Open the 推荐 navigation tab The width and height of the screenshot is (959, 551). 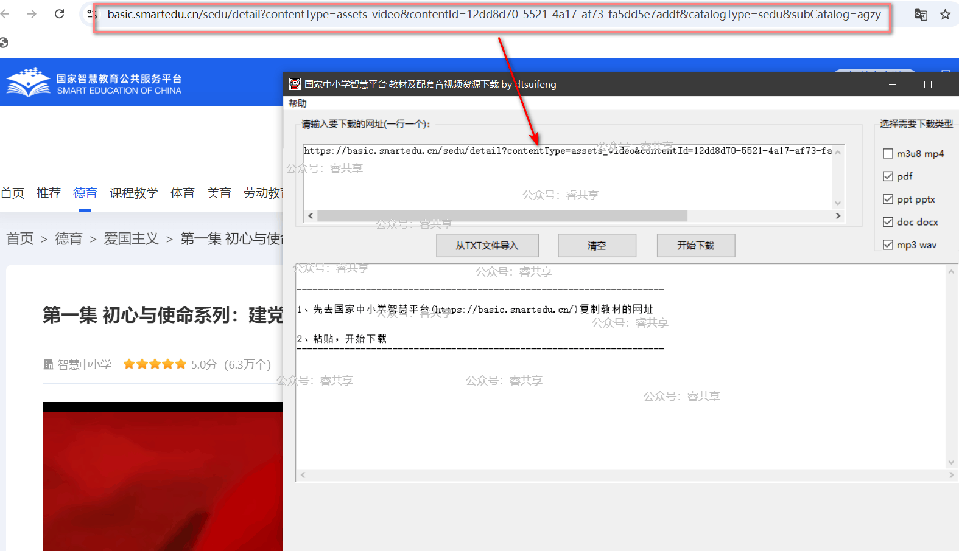click(49, 193)
